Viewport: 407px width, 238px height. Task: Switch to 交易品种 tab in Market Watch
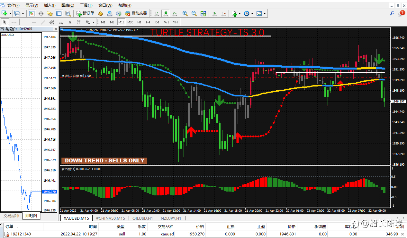[x=11, y=216]
